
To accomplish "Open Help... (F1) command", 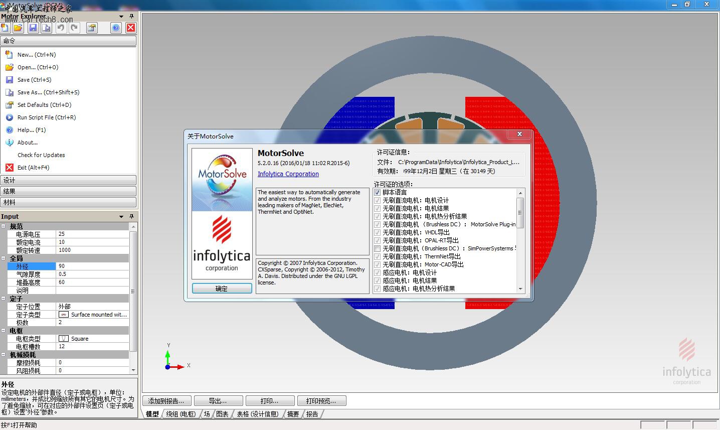I will tap(32, 130).
